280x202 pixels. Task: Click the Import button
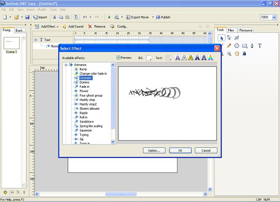click(40, 17)
